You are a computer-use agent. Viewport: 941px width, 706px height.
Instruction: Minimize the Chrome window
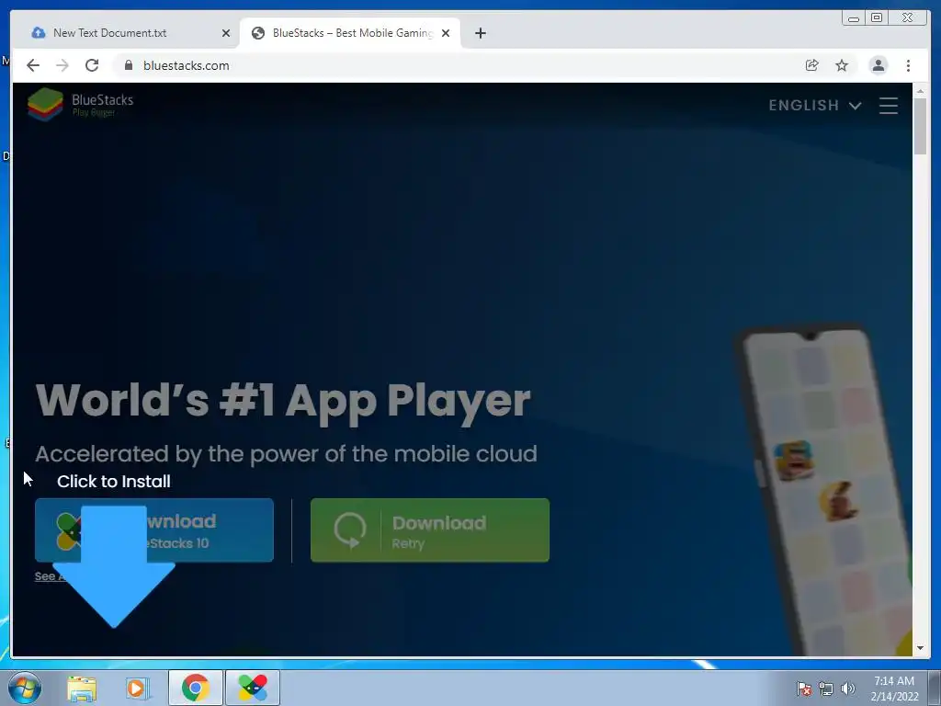(x=854, y=18)
